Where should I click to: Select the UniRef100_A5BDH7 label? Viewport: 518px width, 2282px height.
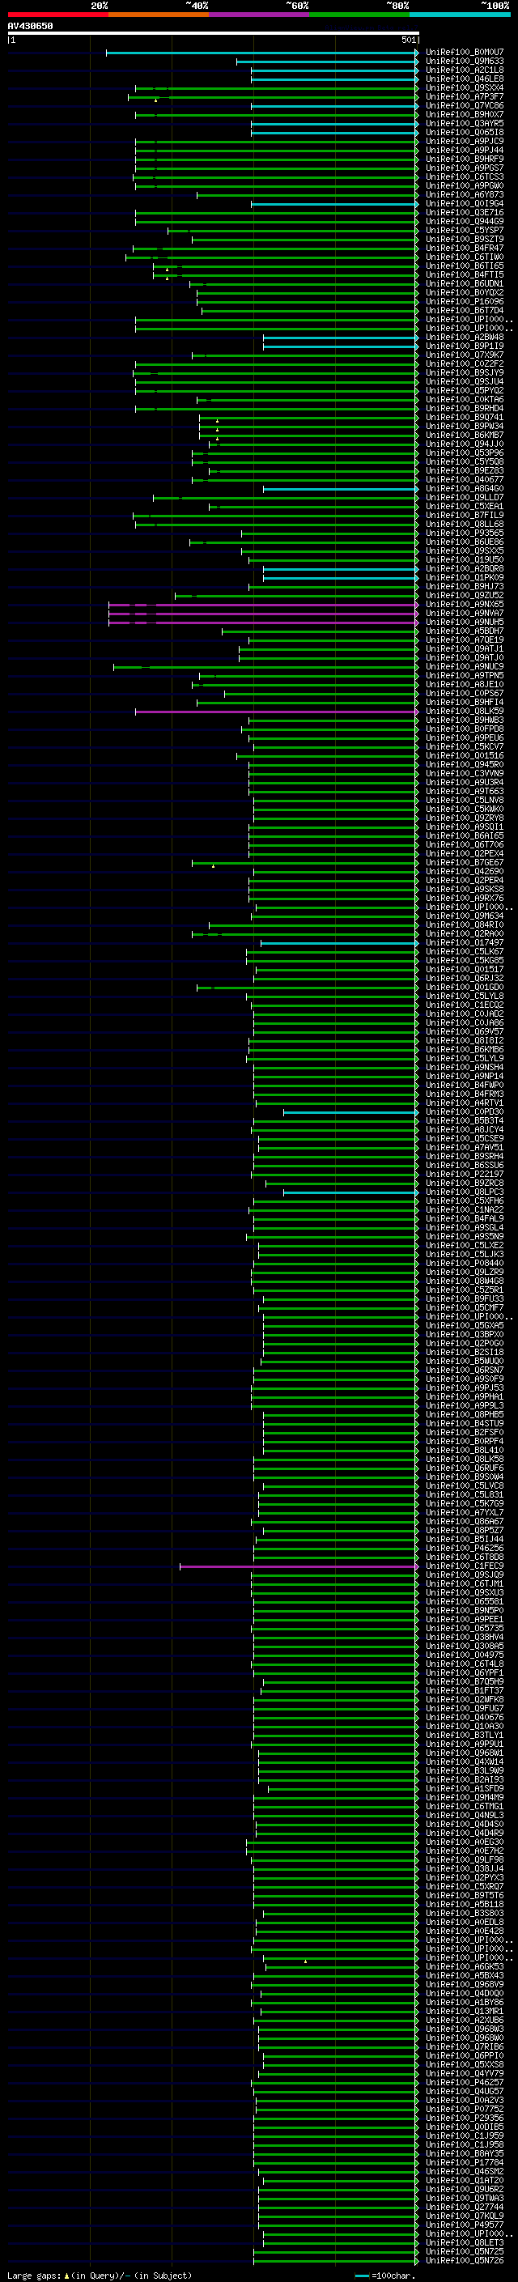(x=465, y=631)
